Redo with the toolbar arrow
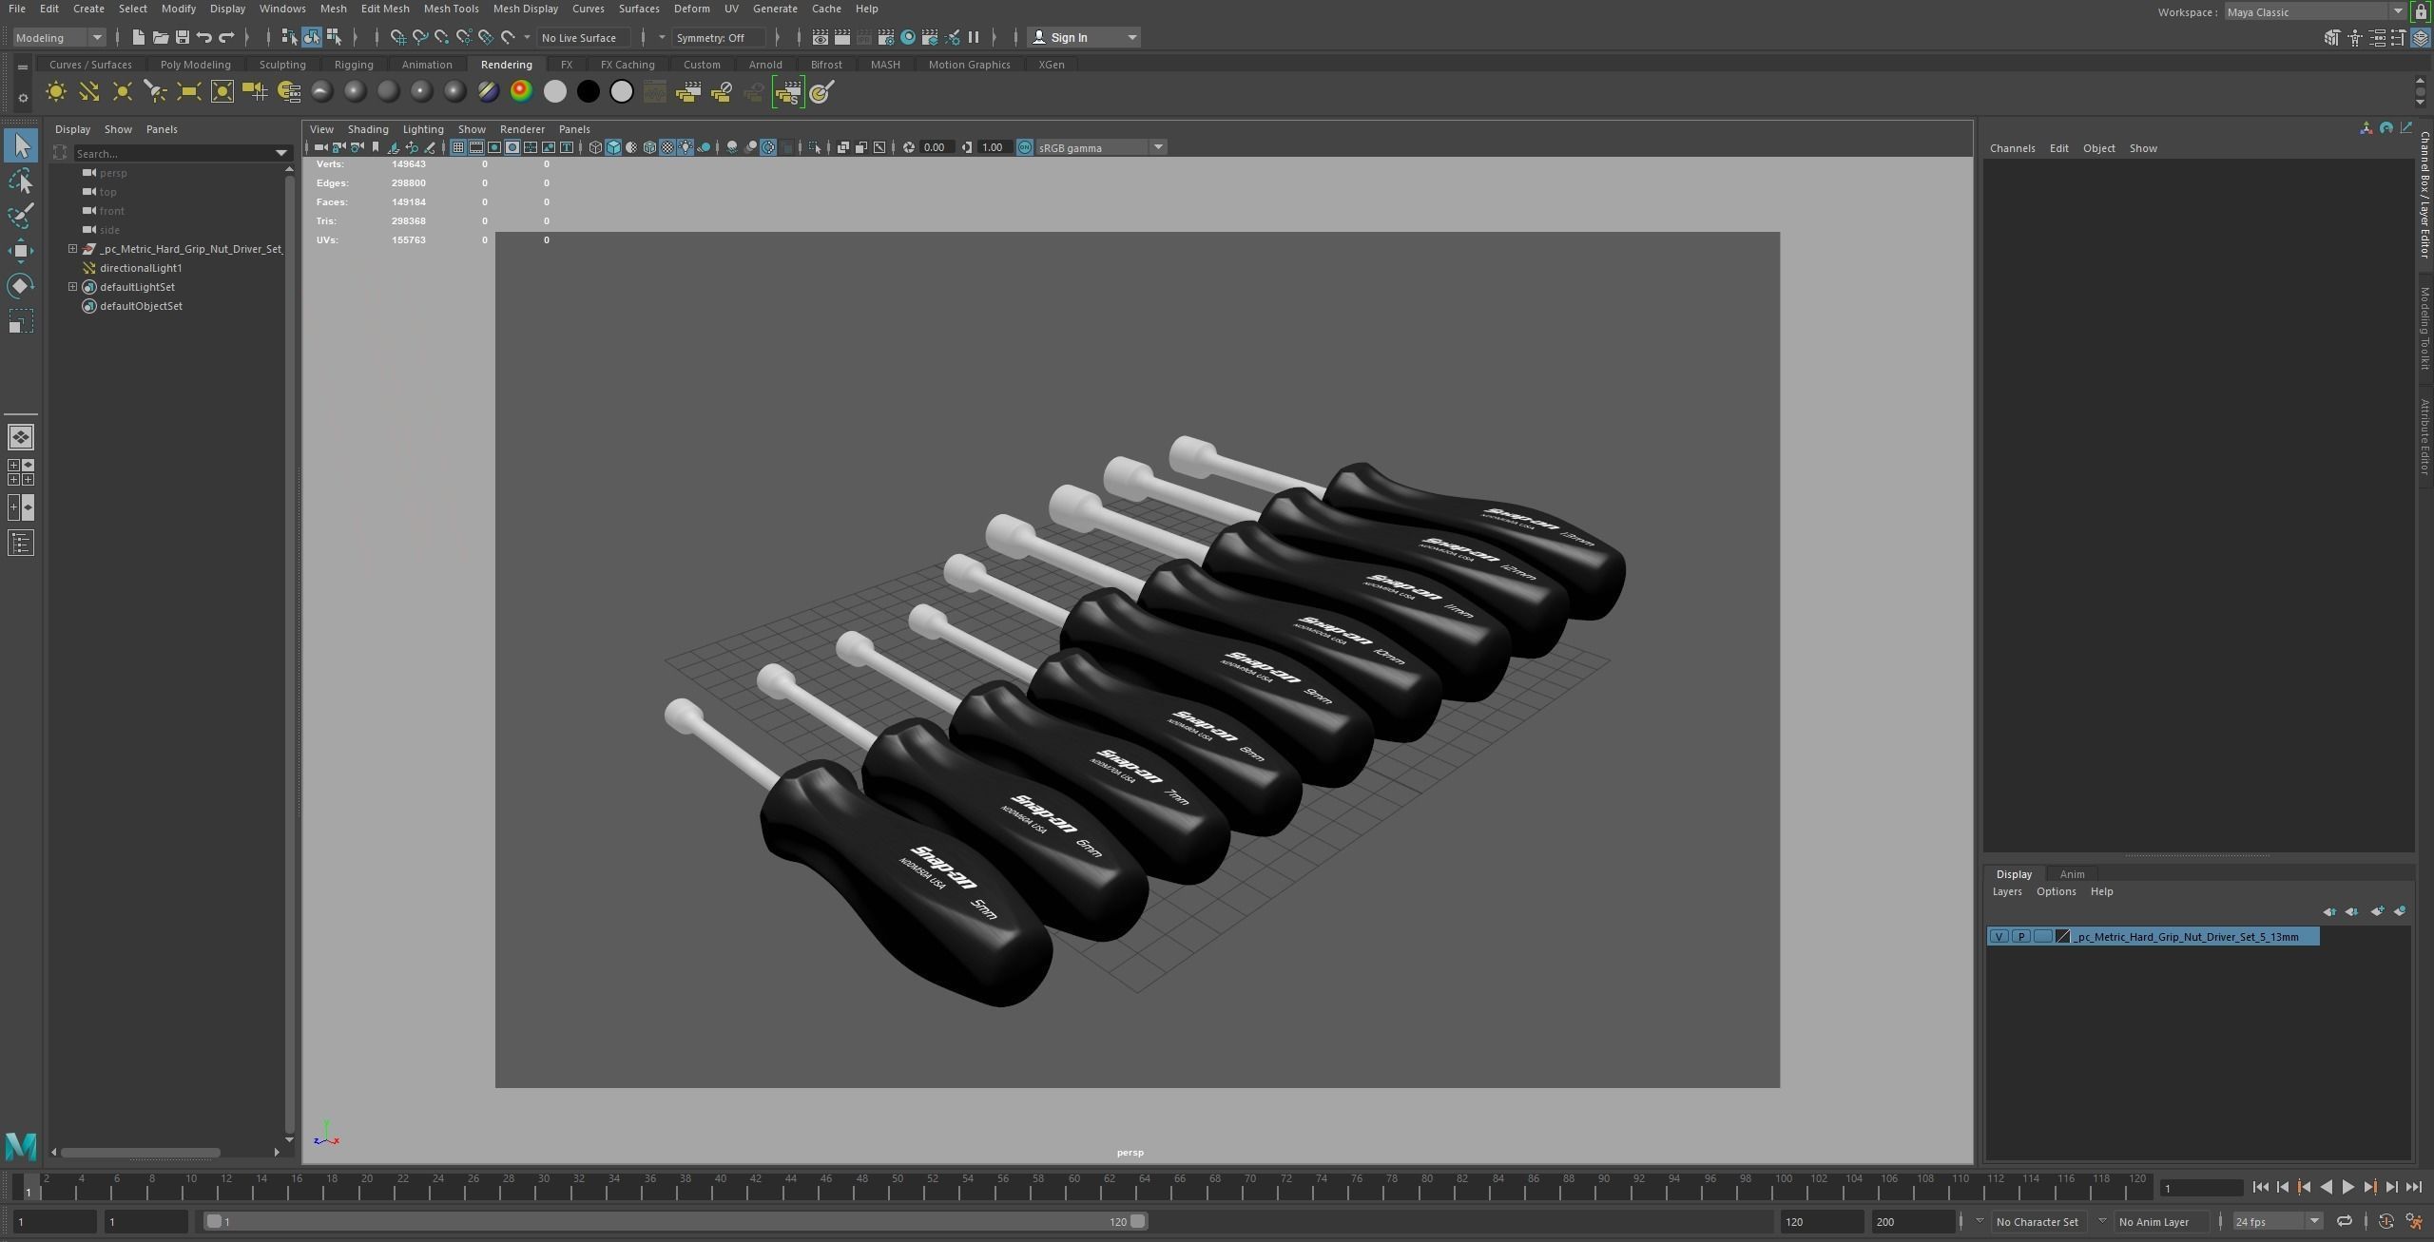The image size is (2434, 1242). [226, 37]
